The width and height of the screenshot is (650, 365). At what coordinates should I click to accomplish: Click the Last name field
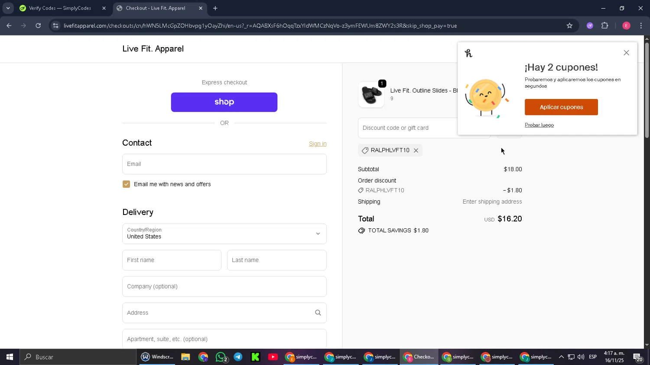[x=276, y=260]
